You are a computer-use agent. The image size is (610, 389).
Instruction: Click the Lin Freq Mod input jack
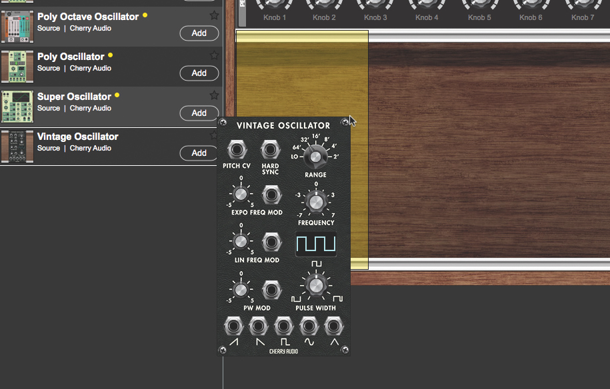tap(271, 242)
